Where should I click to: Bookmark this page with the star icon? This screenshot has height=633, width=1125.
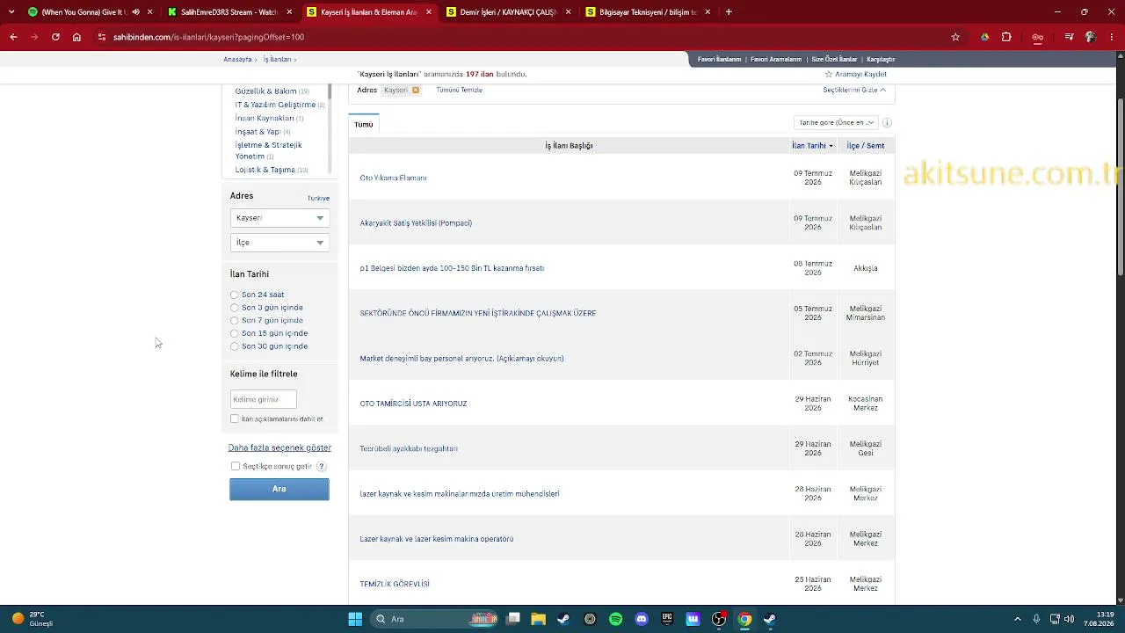pyautogui.click(x=955, y=37)
